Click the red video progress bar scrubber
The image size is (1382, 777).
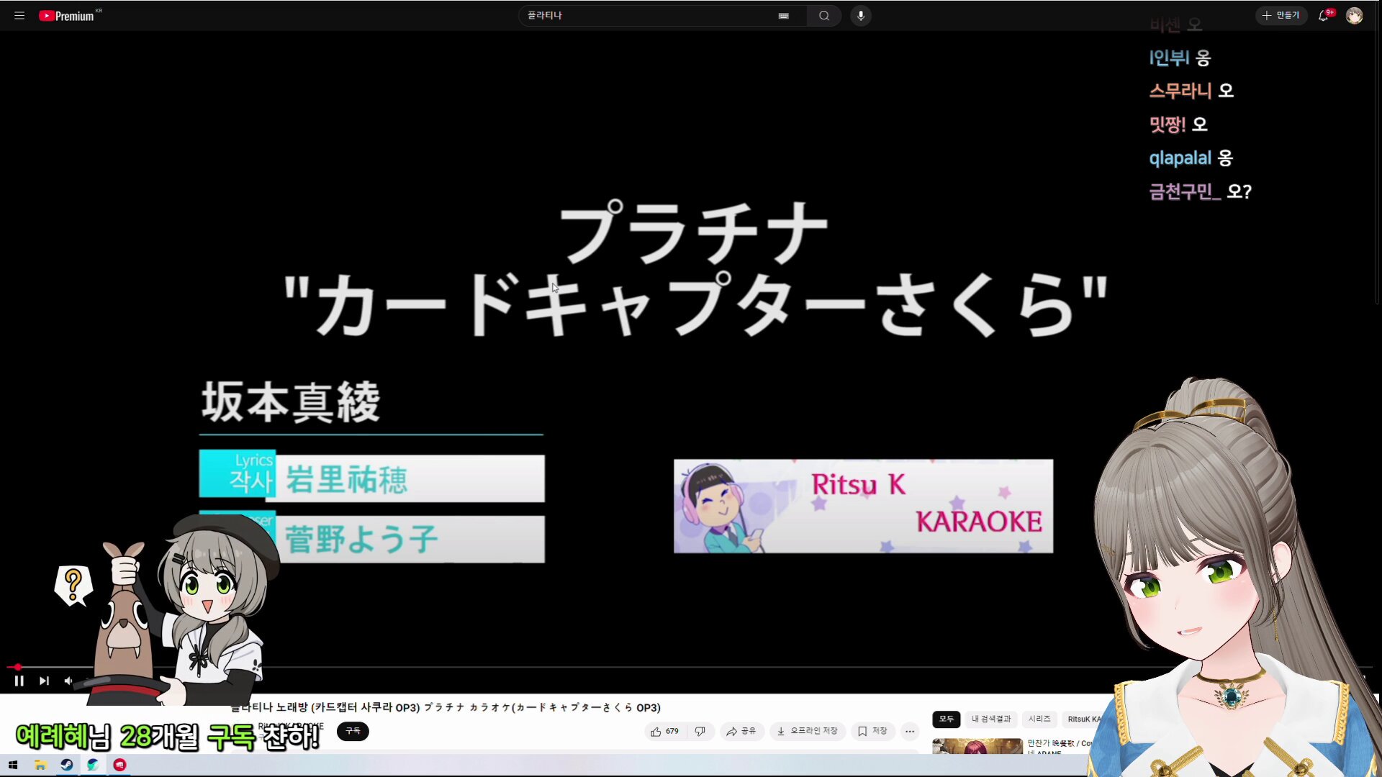click(x=17, y=667)
